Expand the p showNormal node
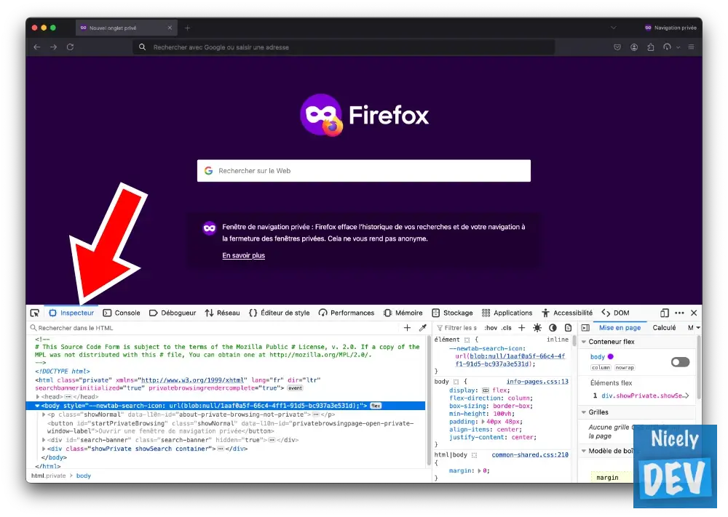Screen dimensions: 728x517 [44, 414]
